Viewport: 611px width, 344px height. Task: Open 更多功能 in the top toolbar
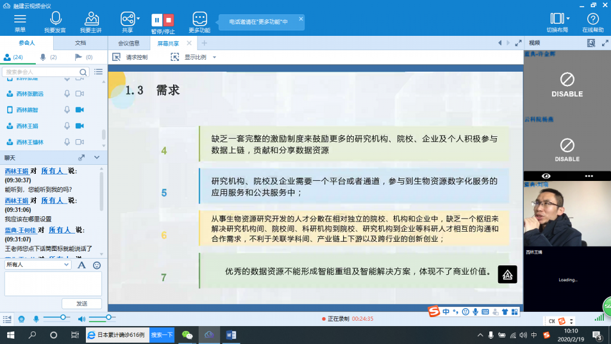199,19
